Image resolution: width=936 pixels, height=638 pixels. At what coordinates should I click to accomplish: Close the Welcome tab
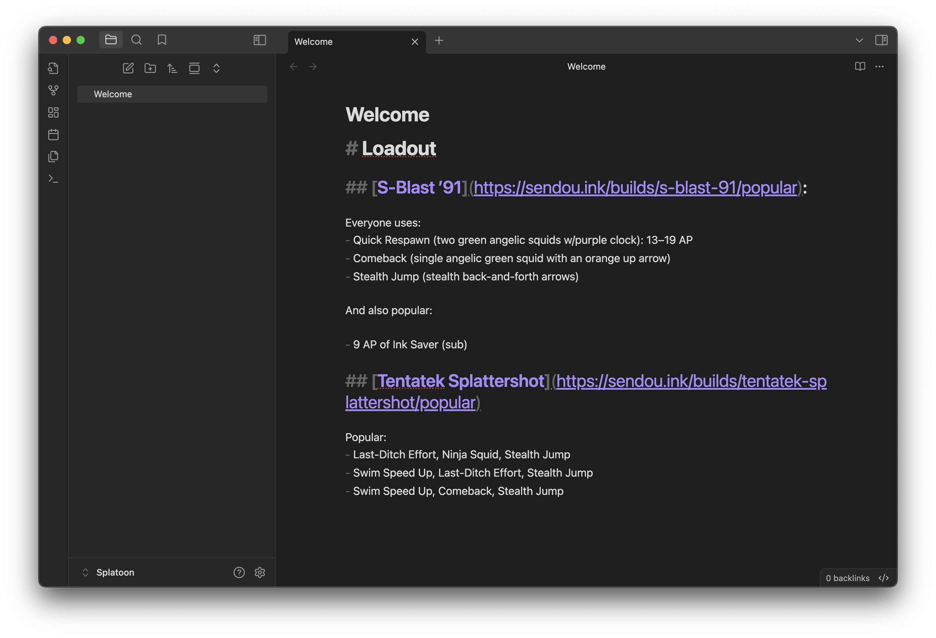pyautogui.click(x=415, y=42)
